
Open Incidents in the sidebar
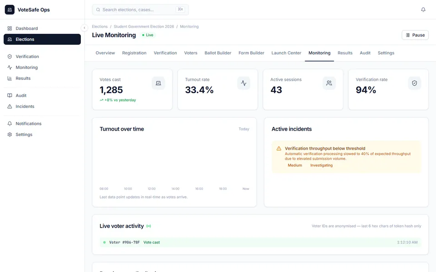point(42,106)
